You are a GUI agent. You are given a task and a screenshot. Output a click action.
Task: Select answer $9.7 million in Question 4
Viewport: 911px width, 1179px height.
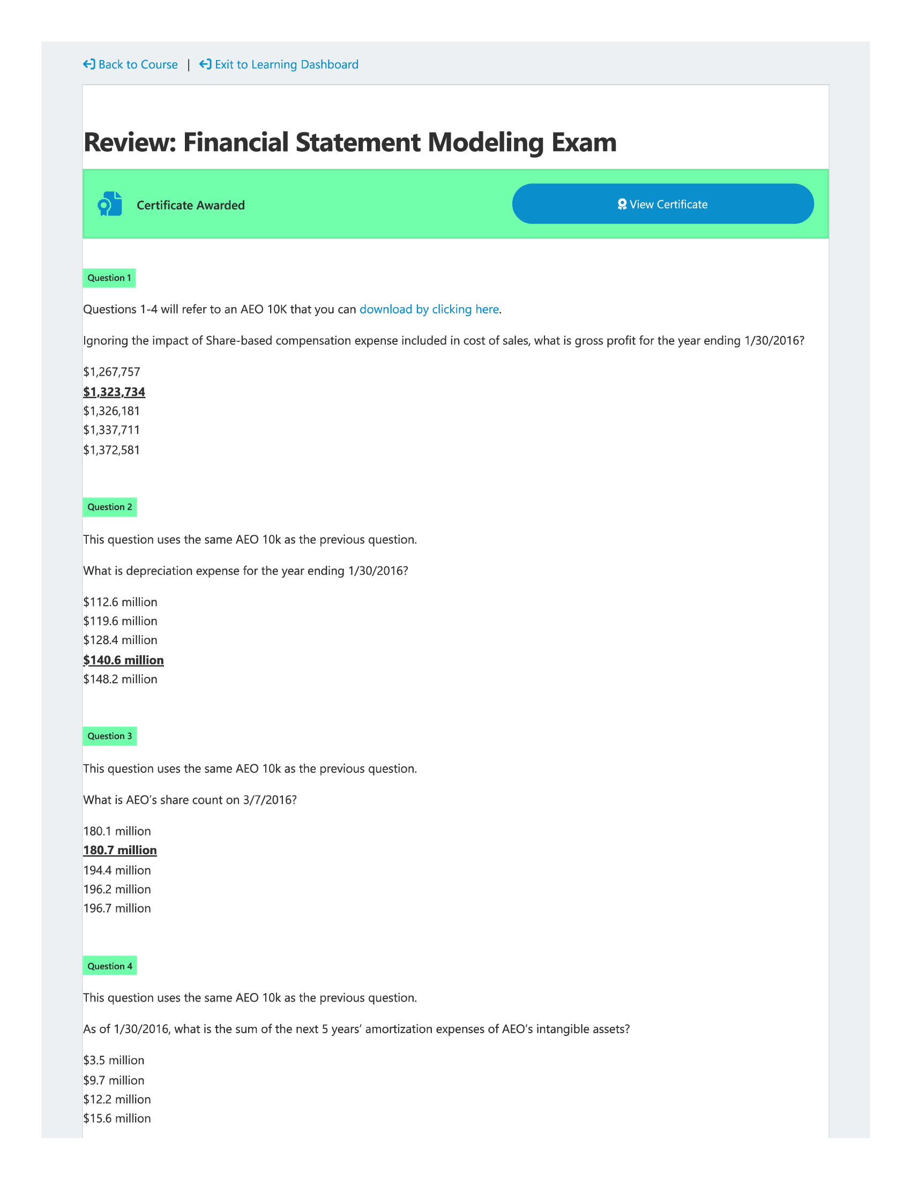pos(113,1080)
